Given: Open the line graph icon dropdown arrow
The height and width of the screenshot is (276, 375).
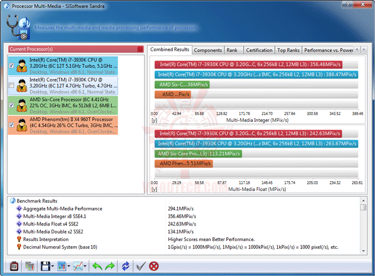Looking at the screenshot, I should pos(85,266).
